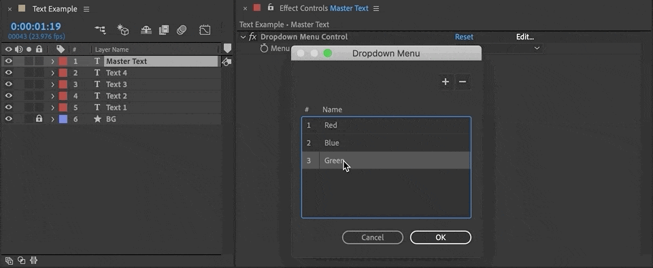The height and width of the screenshot is (268, 653).
Task: Select the Blue item in list
Action: click(x=386, y=143)
